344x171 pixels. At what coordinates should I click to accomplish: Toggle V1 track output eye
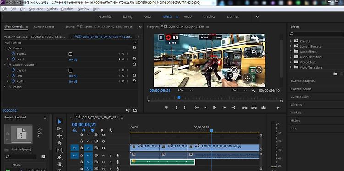pyautogui.click(x=103, y=148)
